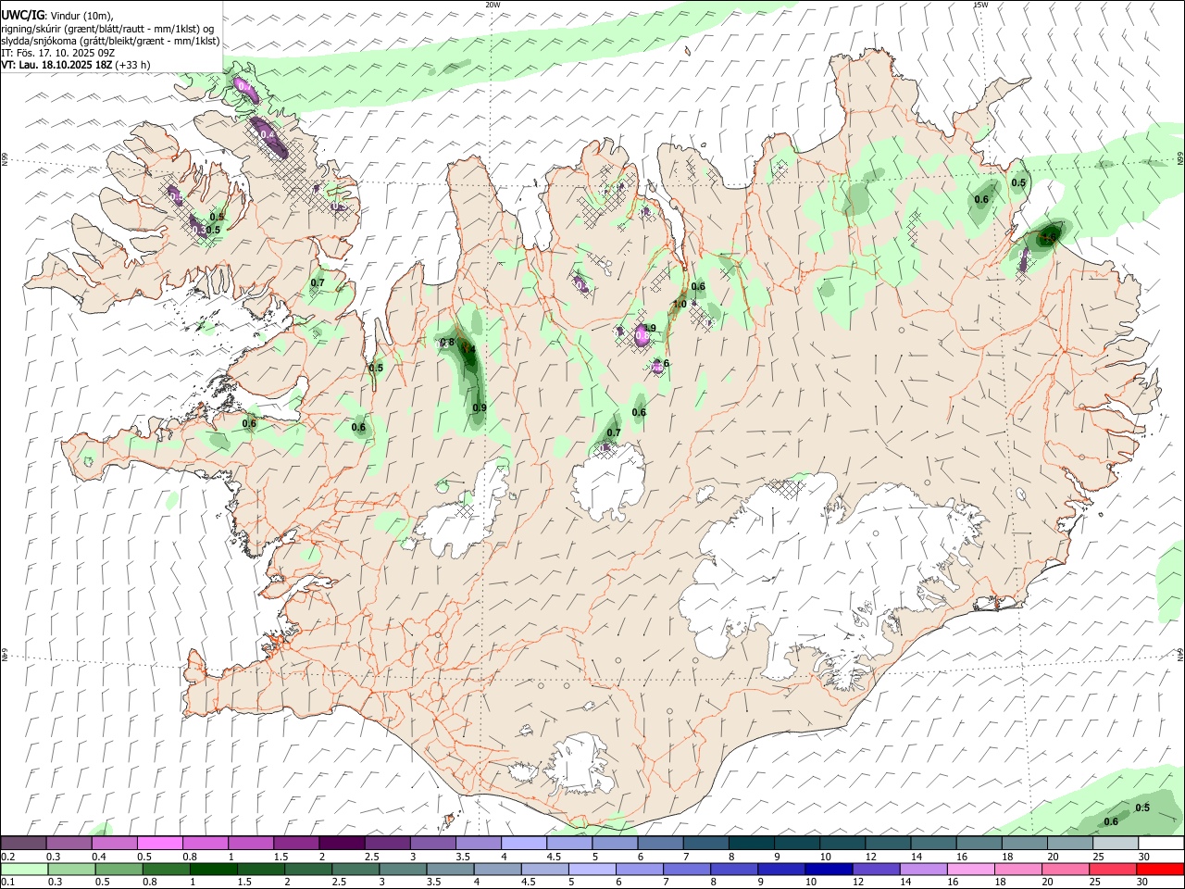Image resolution: width=1185 pixels, height=889 pixels.
Task: Select snow legend swatch between 4 and 4.5
Action: click(523, 844)
